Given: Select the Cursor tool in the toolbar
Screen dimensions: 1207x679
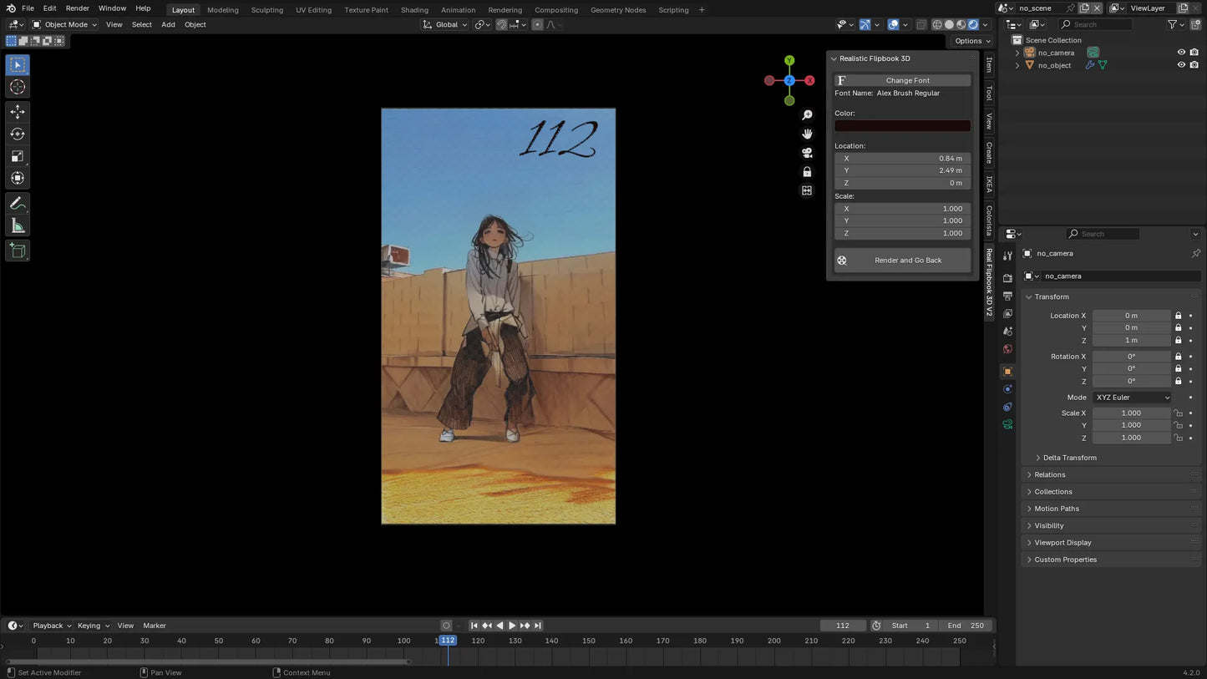Looking at the screenshot, I should pos(18,87).
